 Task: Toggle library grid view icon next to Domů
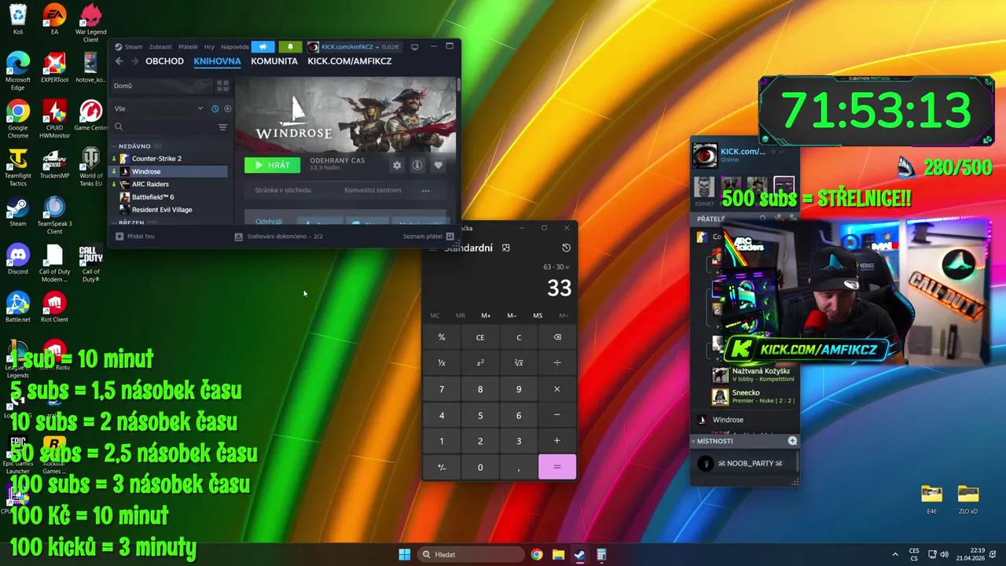click(x=222, y=86)
